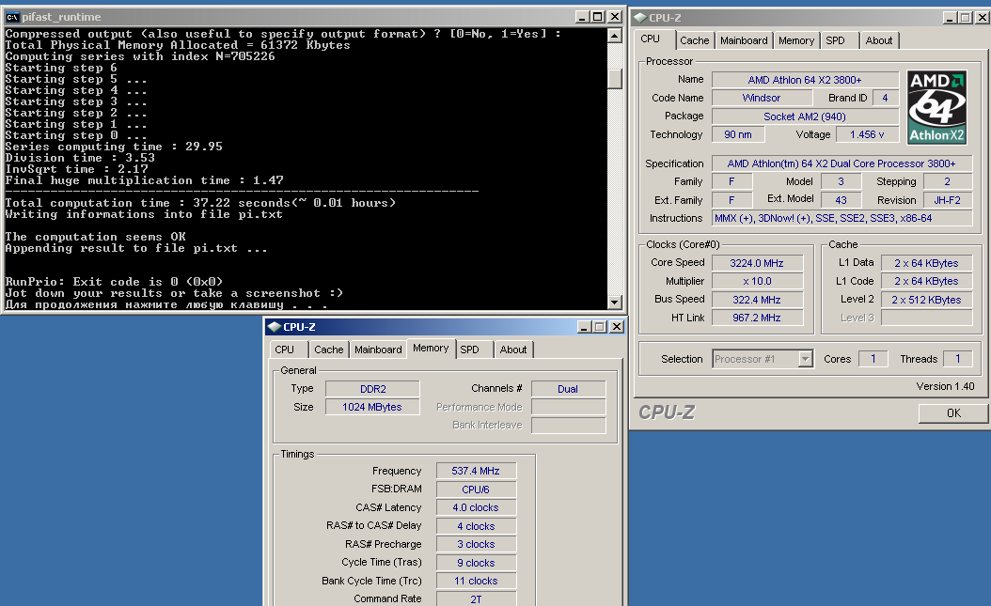Click the empty Bank Interleave field
Image resolution: width=991 pixels, height=606 pixels.
pyautogui.click(x=568, y=426)
